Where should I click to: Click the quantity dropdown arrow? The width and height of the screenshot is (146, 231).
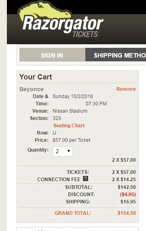tap(68, 151)
